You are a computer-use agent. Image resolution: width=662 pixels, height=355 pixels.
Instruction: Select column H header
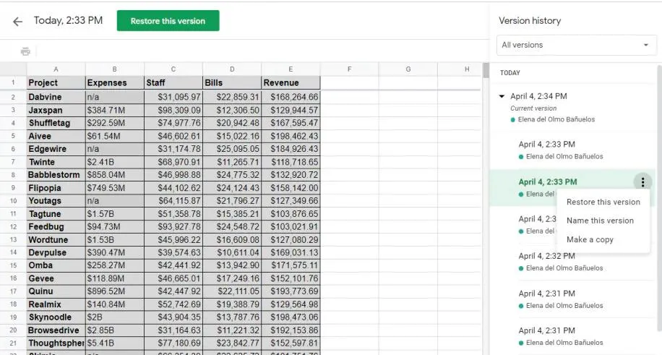pos(460,69)
